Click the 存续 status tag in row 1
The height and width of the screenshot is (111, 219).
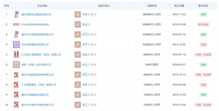[203, 15]
